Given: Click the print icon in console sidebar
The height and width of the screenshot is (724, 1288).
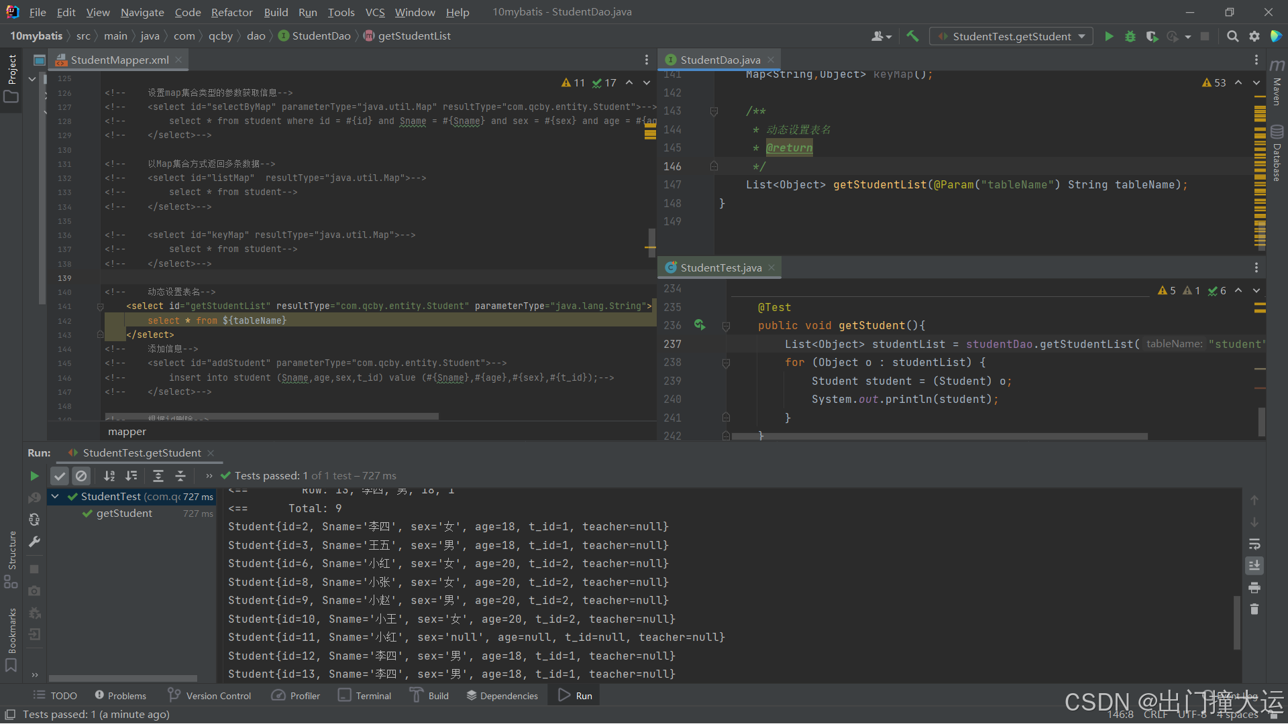Looking at the screenshot, I should coord(1254,588).
